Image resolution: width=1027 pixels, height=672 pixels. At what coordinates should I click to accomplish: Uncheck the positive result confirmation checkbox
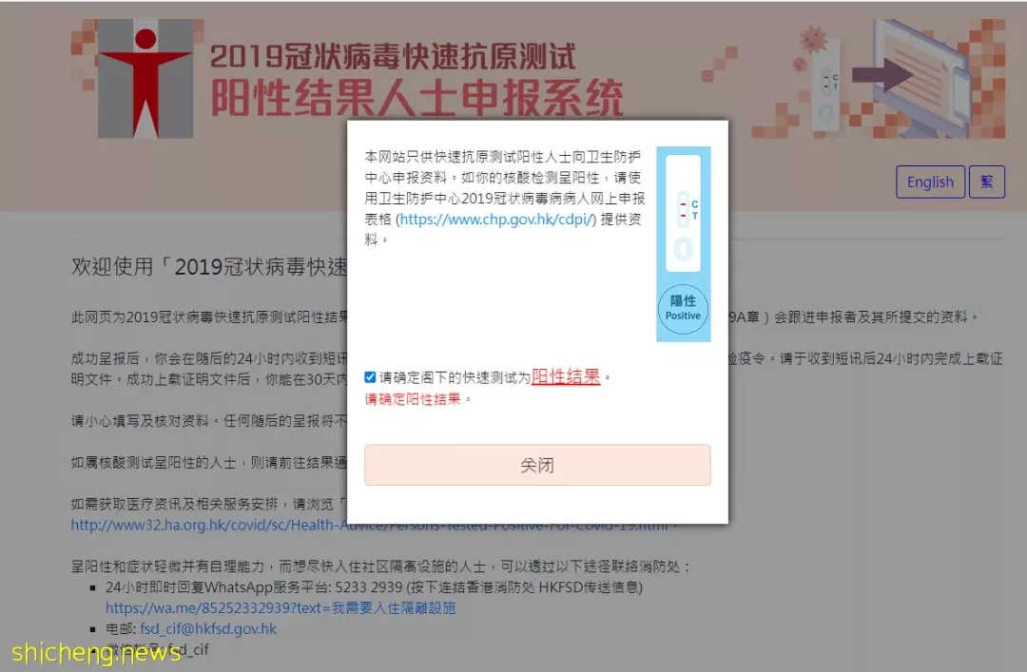point(370,377)
